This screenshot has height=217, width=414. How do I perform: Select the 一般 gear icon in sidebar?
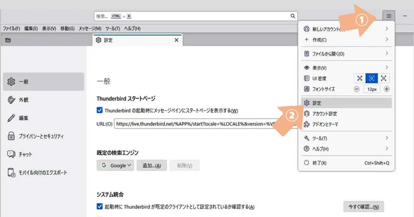[x=11, y=81]
